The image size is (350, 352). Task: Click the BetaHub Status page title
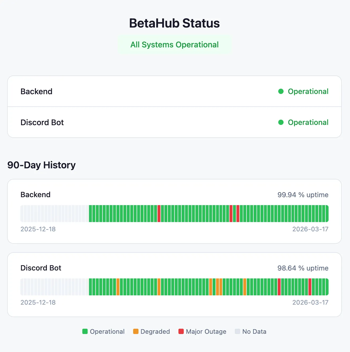point(174,23)
